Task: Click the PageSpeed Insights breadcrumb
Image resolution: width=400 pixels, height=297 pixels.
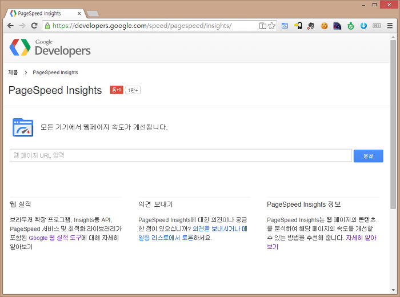Action: click(x=55, y=73)
